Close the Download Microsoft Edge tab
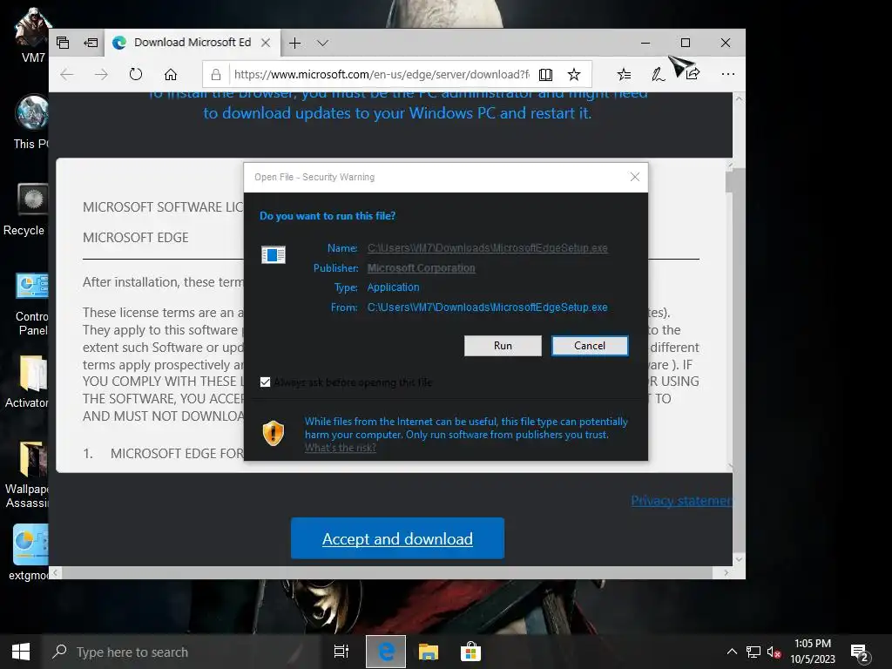892x669 pixels. click(266, 43)
